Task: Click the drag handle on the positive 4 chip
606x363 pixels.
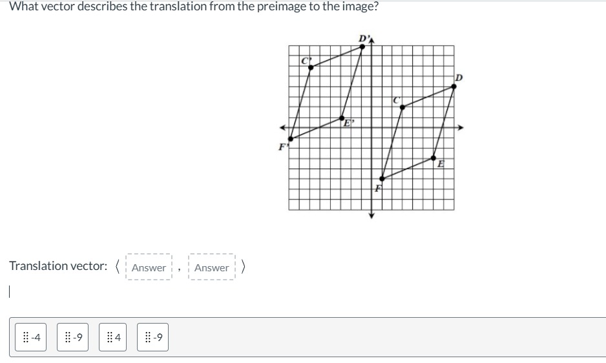Action: [110, 337]
